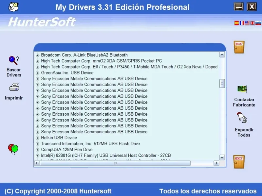
Task: Click the BACK door icon
Action: click(239, 47)
